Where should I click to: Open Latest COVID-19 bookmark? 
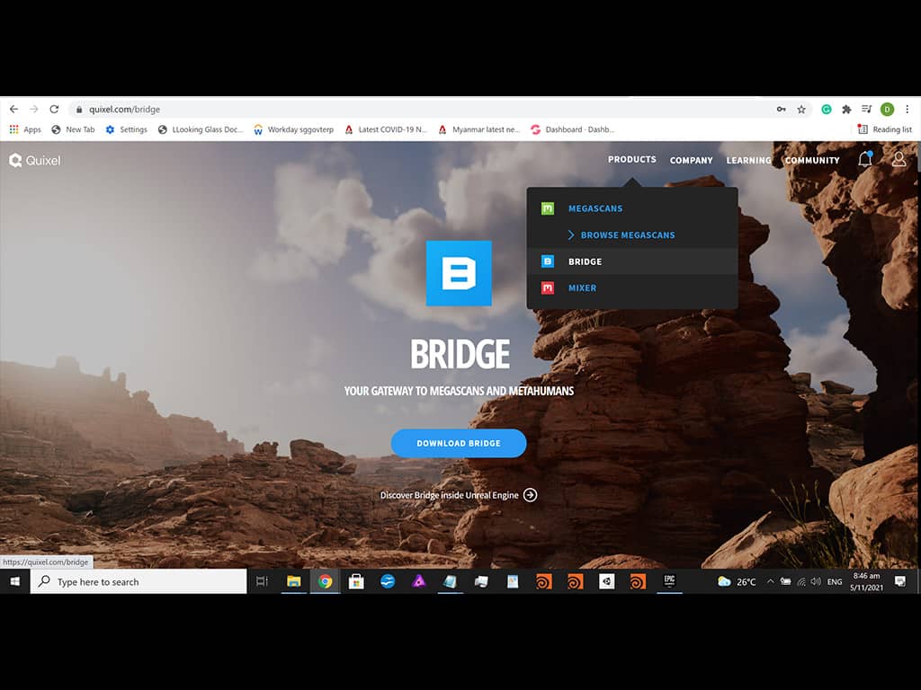click(x=386, y=129)
